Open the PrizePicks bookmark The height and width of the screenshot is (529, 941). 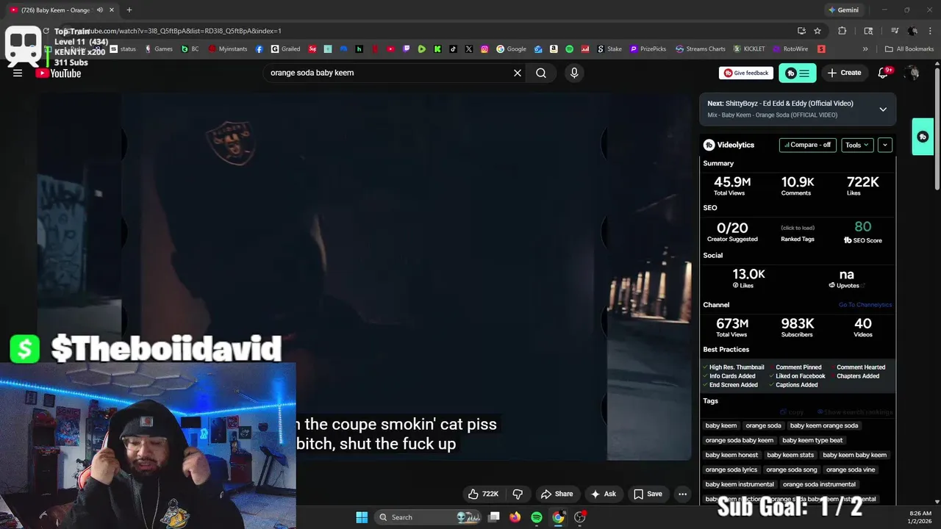click(648, 49)
